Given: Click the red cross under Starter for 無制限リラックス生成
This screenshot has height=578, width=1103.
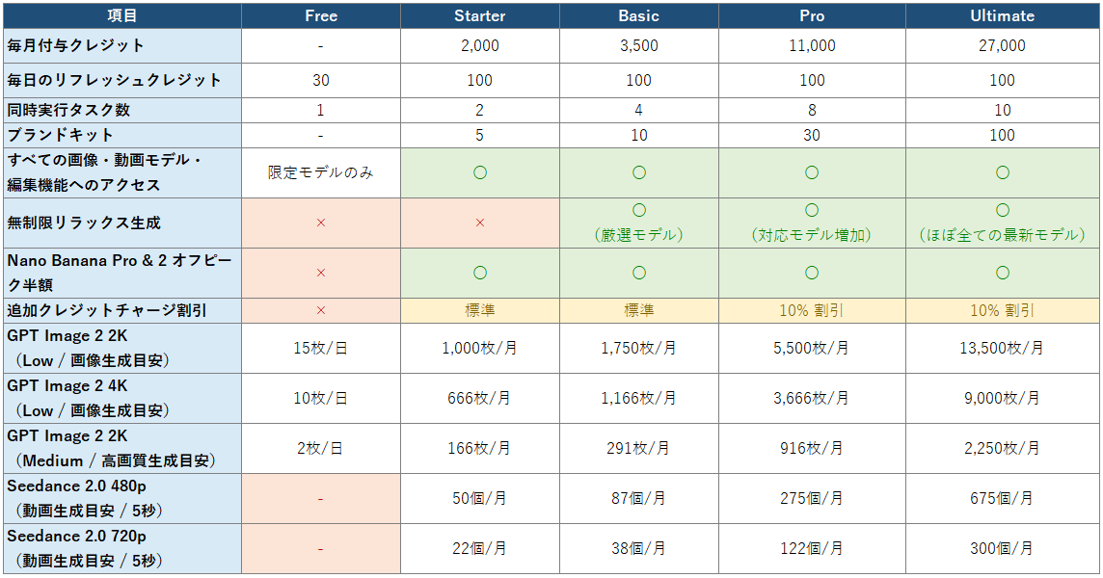Looking at the screenshot, I should pyautogui.click(x=480, y=223).
